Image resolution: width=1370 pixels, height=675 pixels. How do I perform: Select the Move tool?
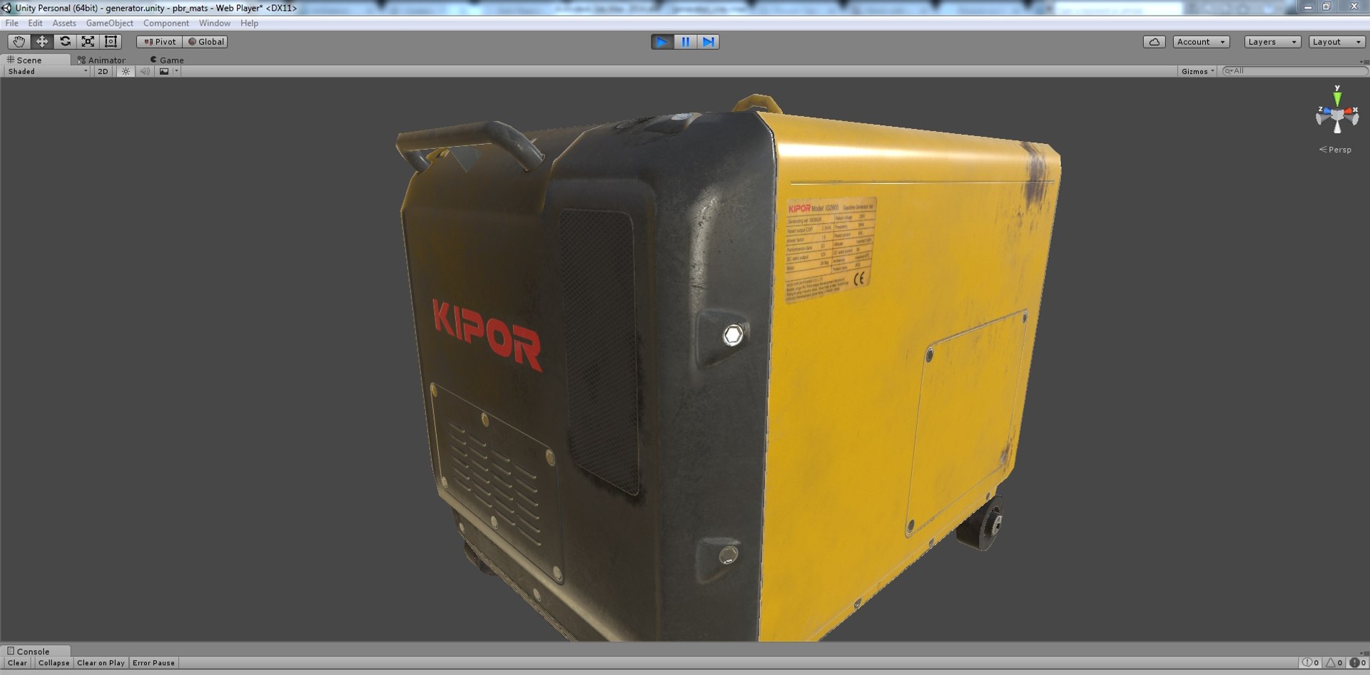pyautogui.click(x=42, y=41)
